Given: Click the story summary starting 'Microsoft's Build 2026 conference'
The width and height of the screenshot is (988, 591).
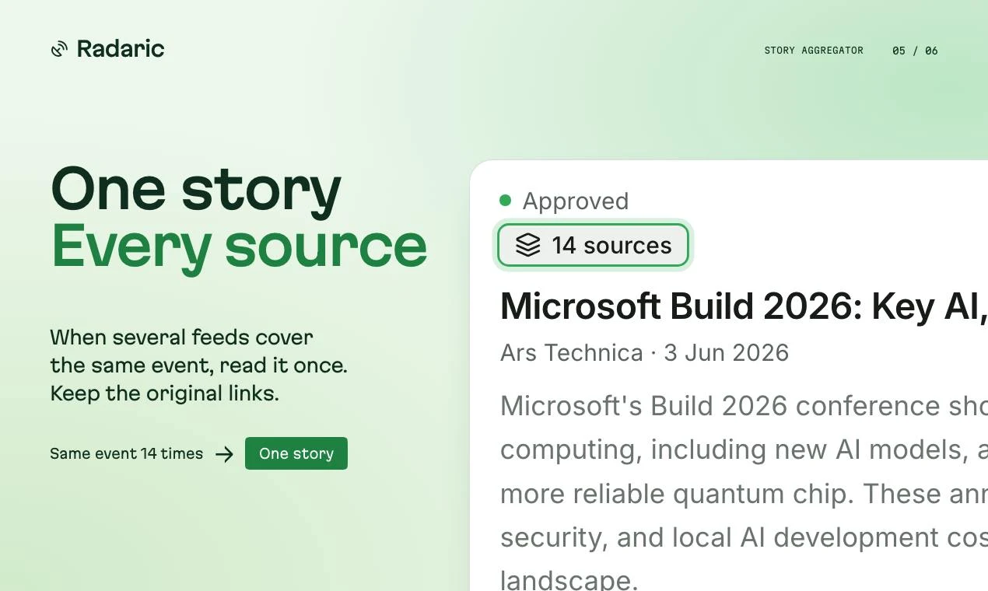Looking at the screenshot, I should click(x=744, y=493).
